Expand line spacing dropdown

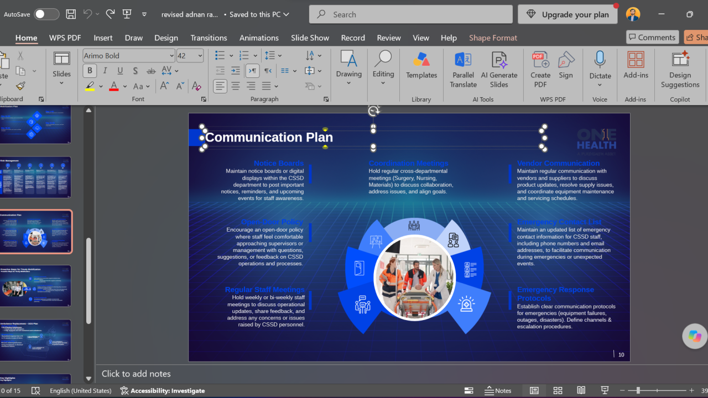280,56
